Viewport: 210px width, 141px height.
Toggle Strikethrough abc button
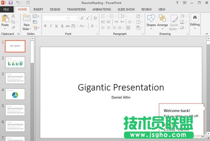point(67,26)
